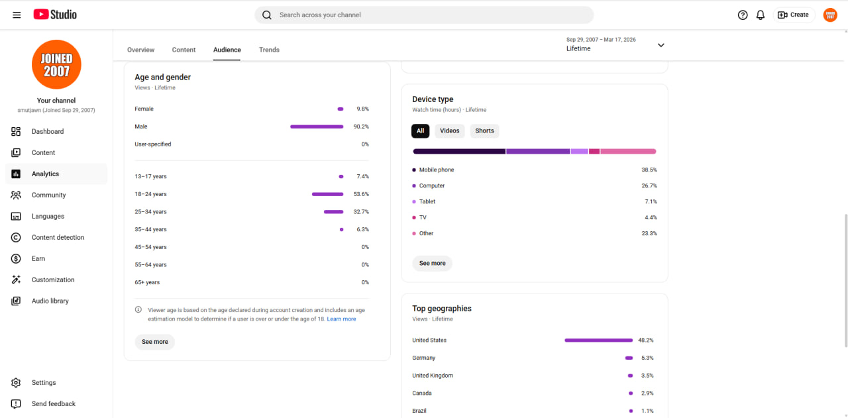Open Audio library from the sidebar
This screenshot has height=418, width=848.
(x=56, y=301)
